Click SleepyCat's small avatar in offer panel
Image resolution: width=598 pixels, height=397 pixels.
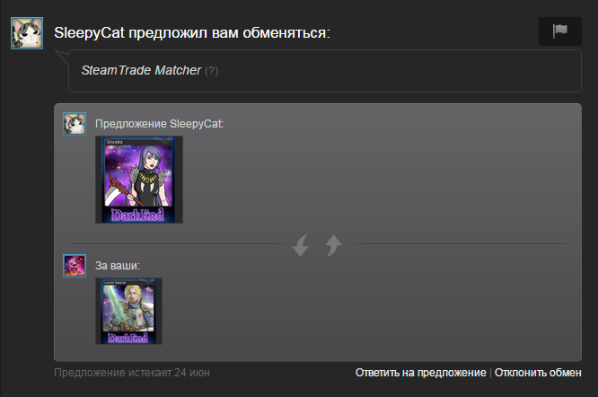click(75, 124)
